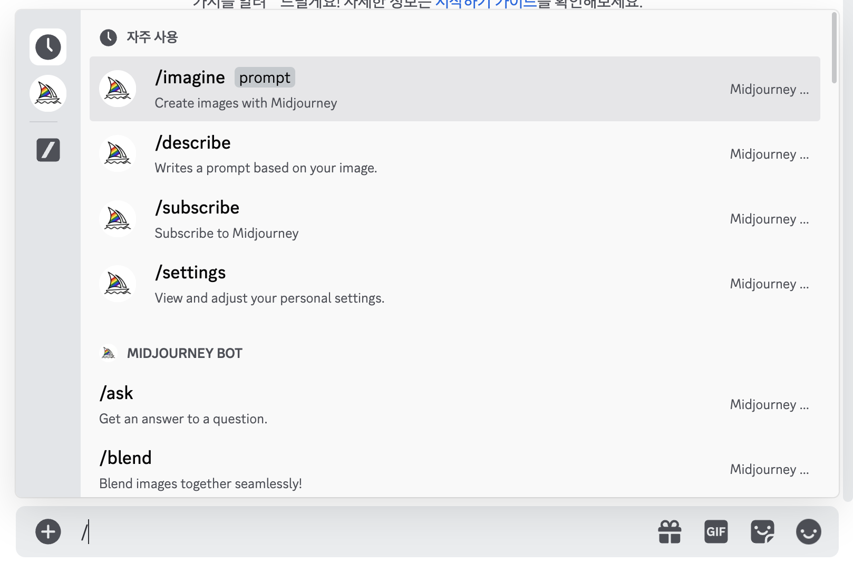The height and width of the screenshot is (582, 853).
Task: Click the 자주 사용 section header
Action: pos(152,37)
